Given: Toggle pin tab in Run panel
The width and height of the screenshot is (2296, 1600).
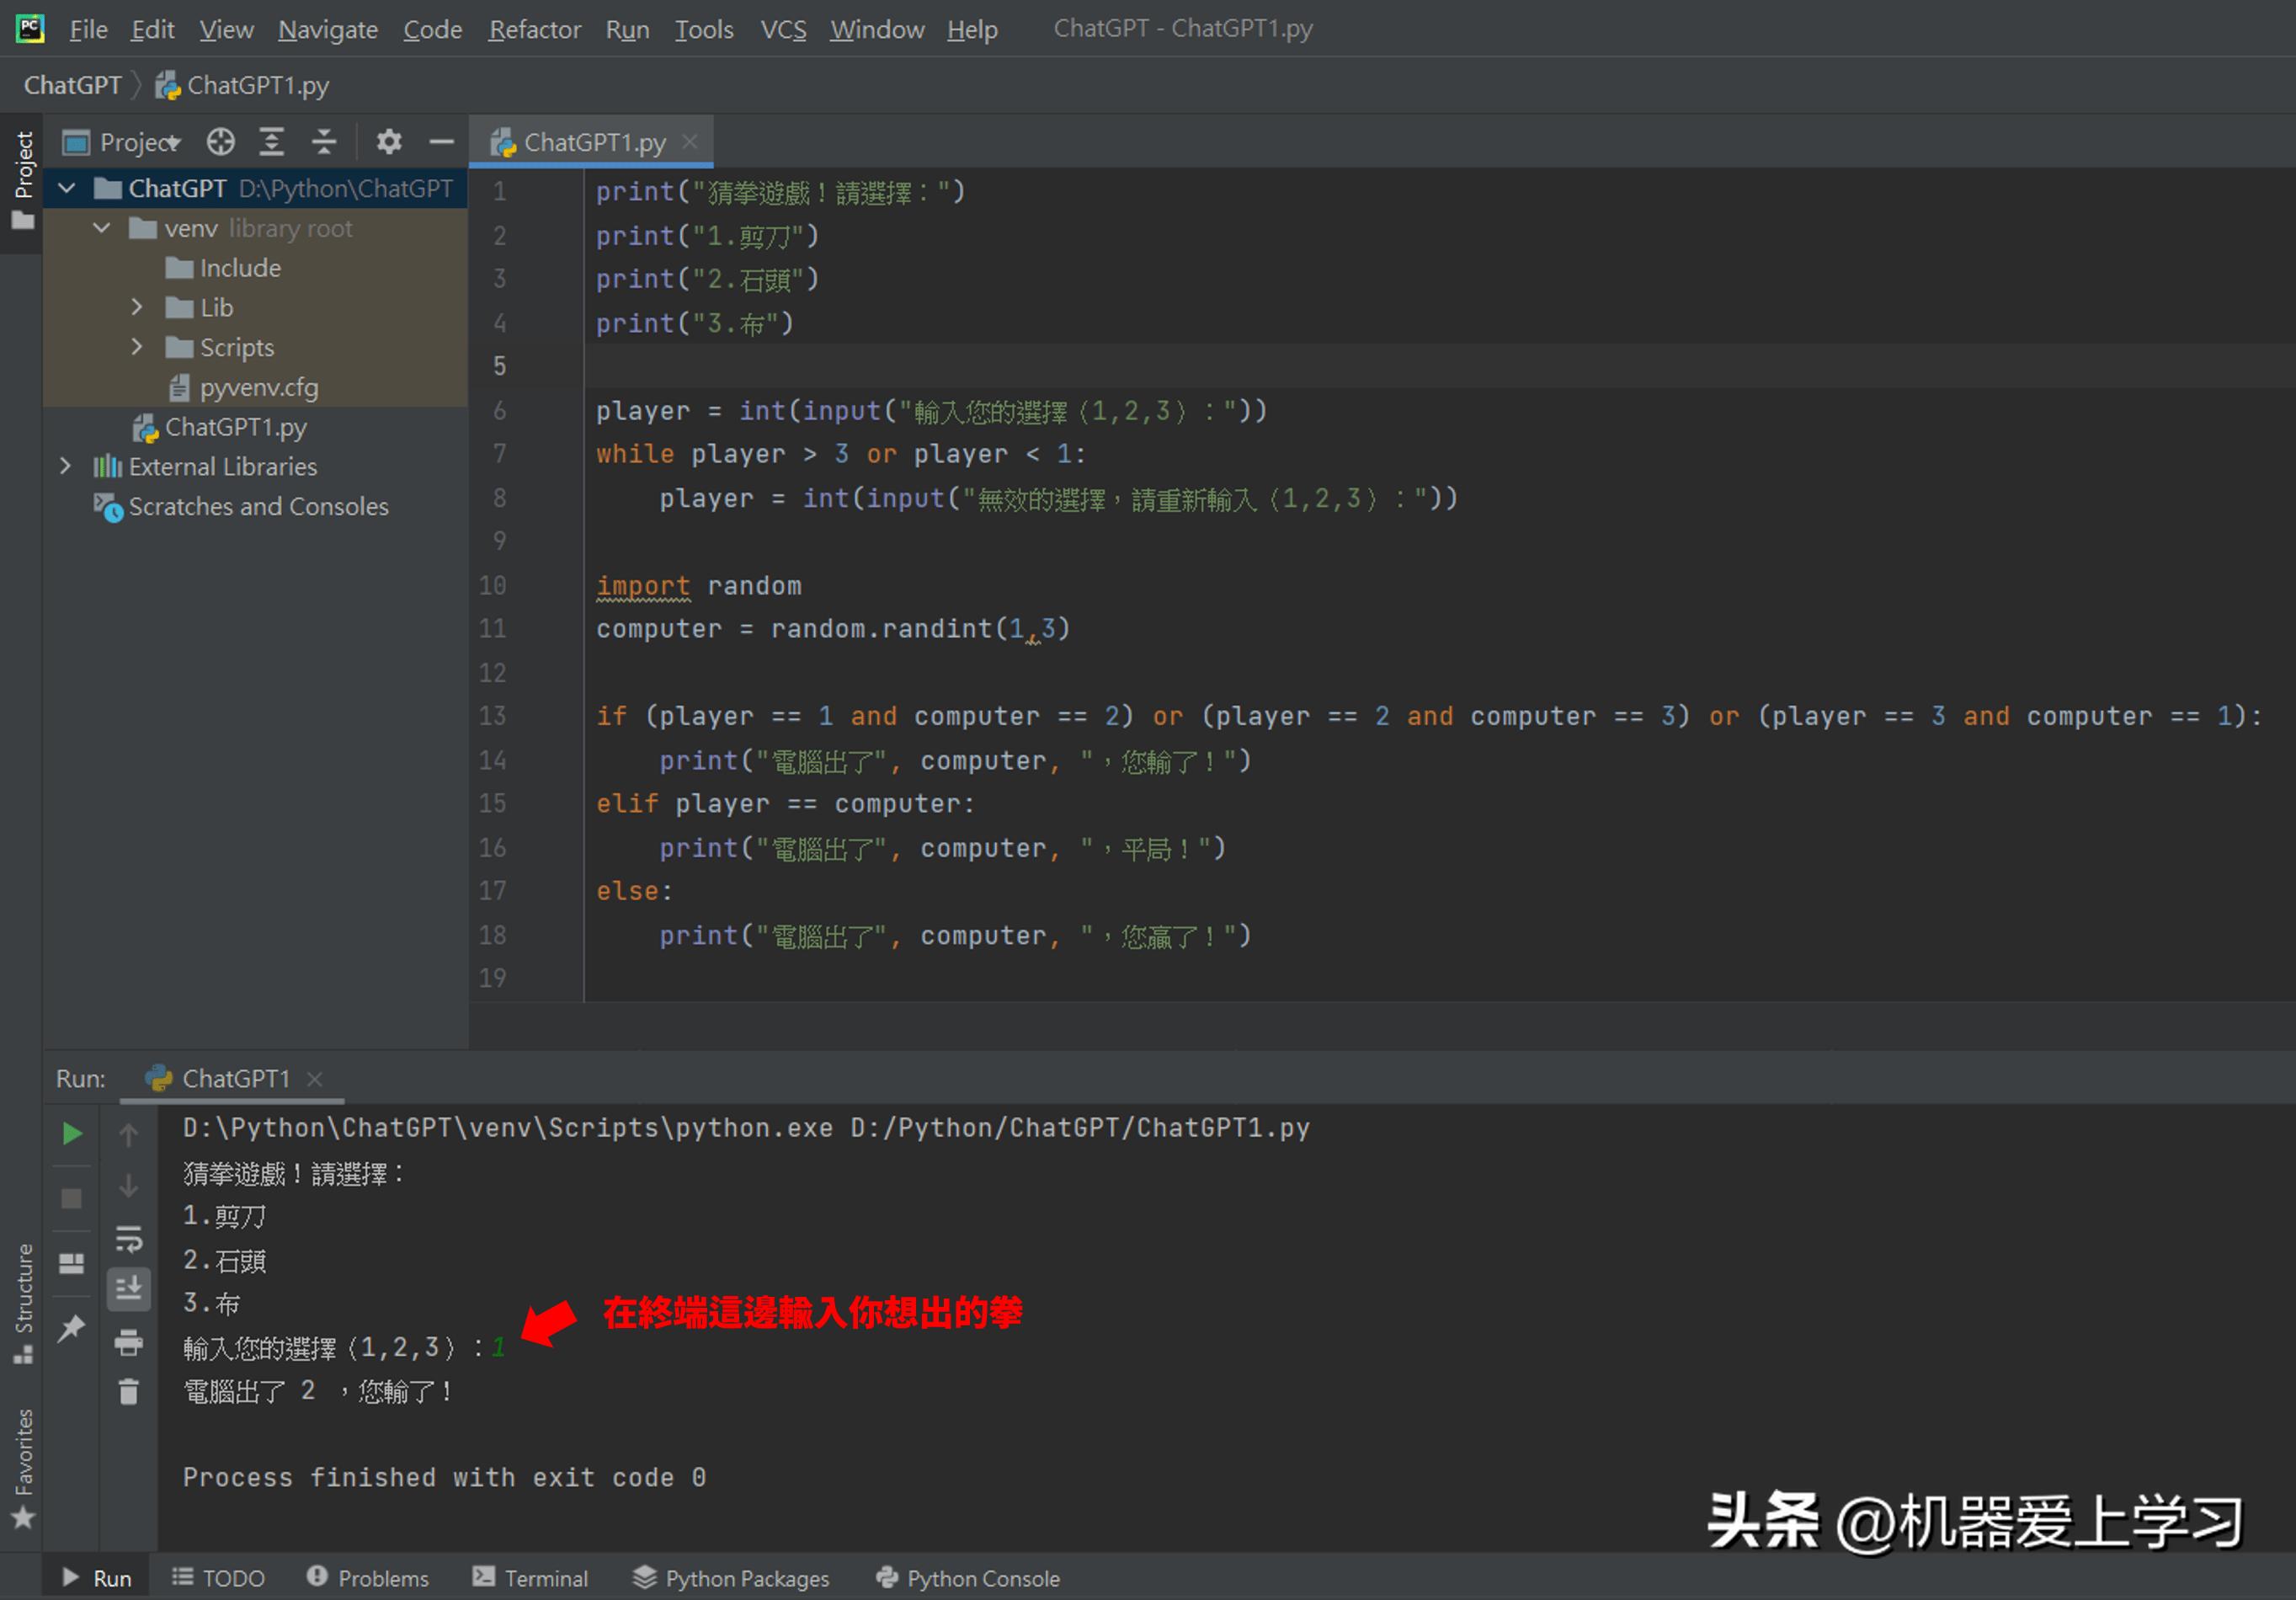Looking at the screenshot, I should click(x=71, y=1328).
